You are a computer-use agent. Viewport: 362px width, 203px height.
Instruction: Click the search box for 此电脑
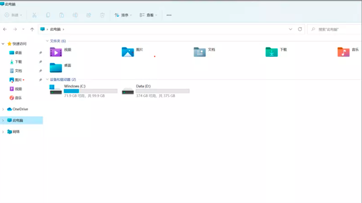pos(334,29)
